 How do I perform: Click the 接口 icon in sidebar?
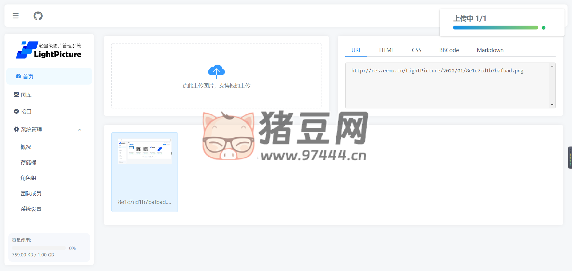point(16,111)
